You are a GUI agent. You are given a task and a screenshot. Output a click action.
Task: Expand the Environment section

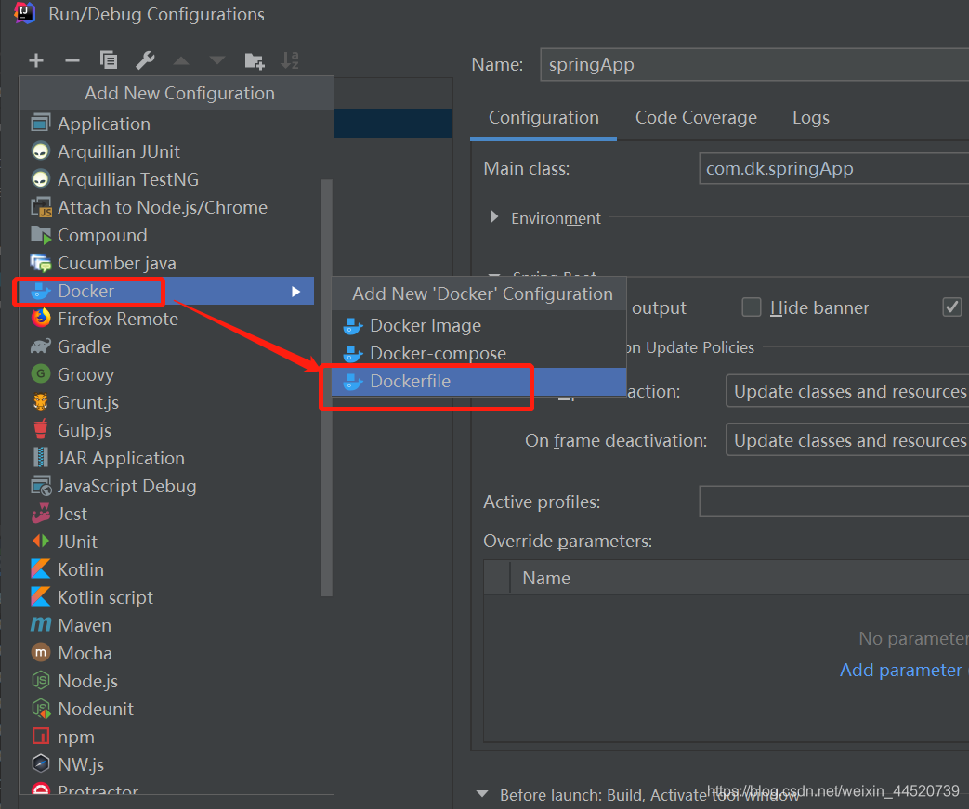pyautogui.click(x=493, y=217)
